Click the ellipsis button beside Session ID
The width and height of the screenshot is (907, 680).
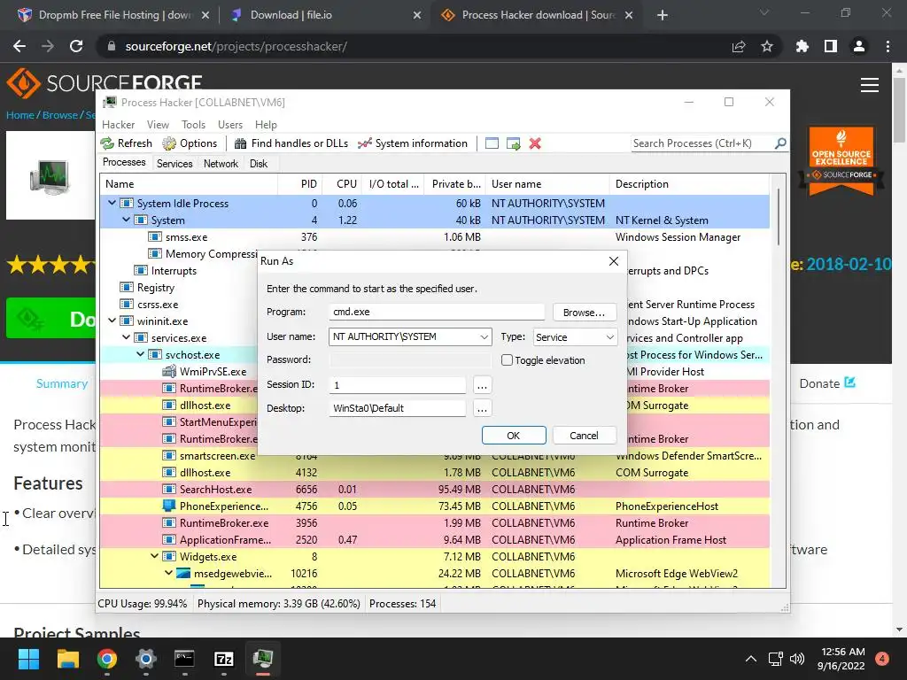(482, 385)
